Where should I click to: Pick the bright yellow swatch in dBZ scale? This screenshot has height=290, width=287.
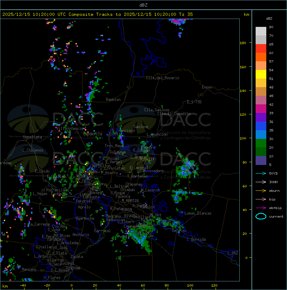[261, 74]
